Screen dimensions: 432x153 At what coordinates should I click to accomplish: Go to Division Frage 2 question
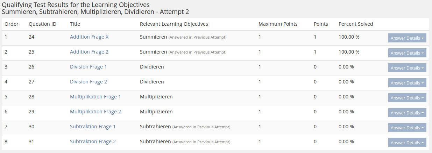88,82
